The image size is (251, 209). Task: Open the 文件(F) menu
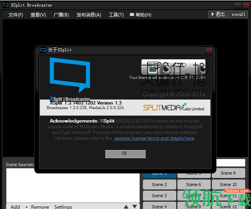tap(16, 15)
